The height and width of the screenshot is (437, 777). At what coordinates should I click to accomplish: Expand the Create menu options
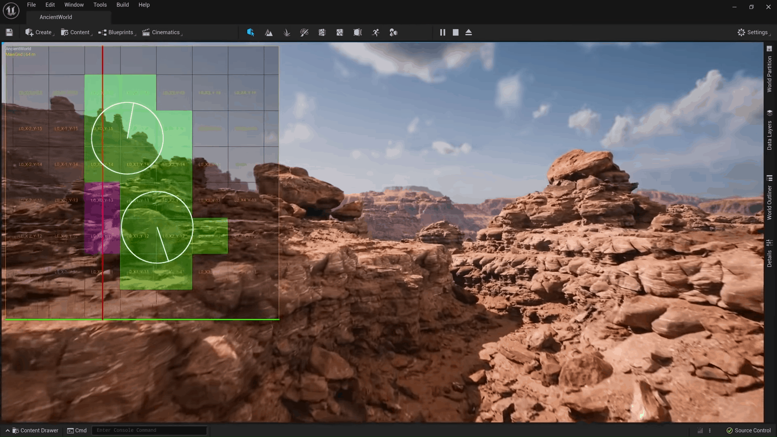39,32
